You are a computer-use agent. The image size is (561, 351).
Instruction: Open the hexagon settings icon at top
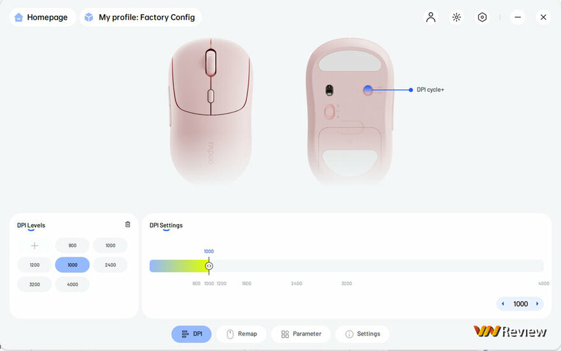[483, 17]
